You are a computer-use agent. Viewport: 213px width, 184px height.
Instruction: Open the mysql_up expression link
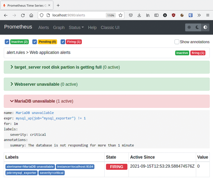[x=51, y=118]
